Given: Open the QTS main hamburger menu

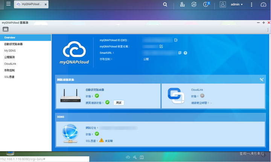Looking at the screenshot, I should coord(8,5).
